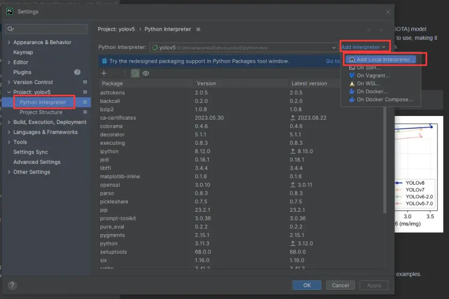Click the upgrade arrow beside ipython latest version
The image size is (449, 299).
pos(293,151)
